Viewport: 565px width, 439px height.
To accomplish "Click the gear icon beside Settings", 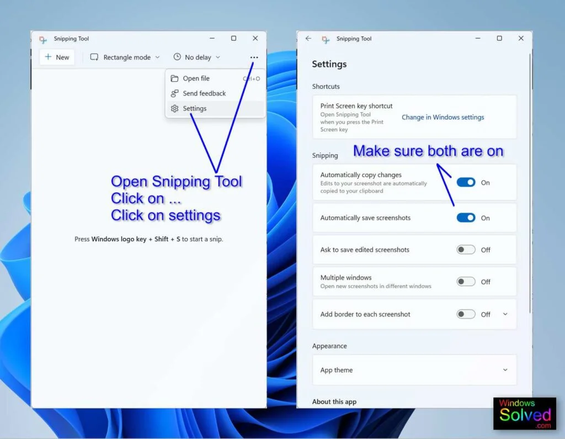I will pyautogui.click(x=175, y=108).
